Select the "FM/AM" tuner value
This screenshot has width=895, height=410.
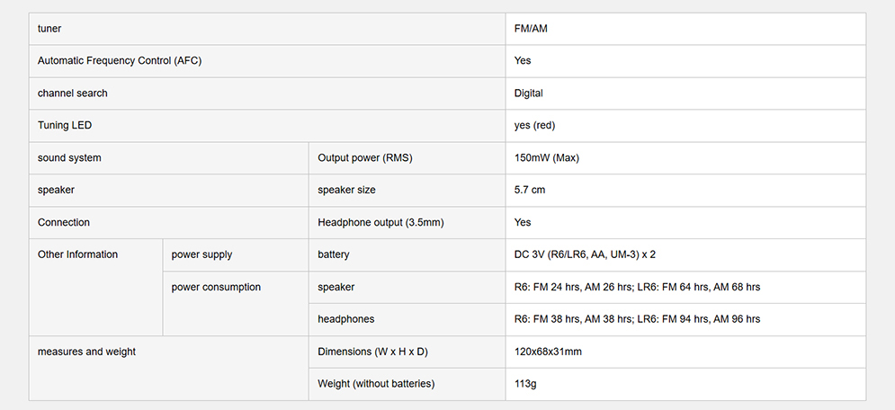click(x=531, y=29)
